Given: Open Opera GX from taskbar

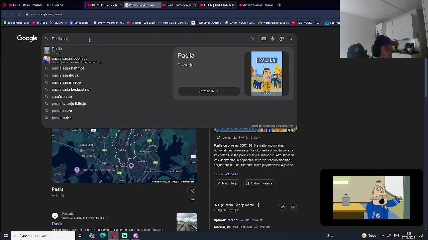Looking at the screenshot, I should [x=114, y=236].
